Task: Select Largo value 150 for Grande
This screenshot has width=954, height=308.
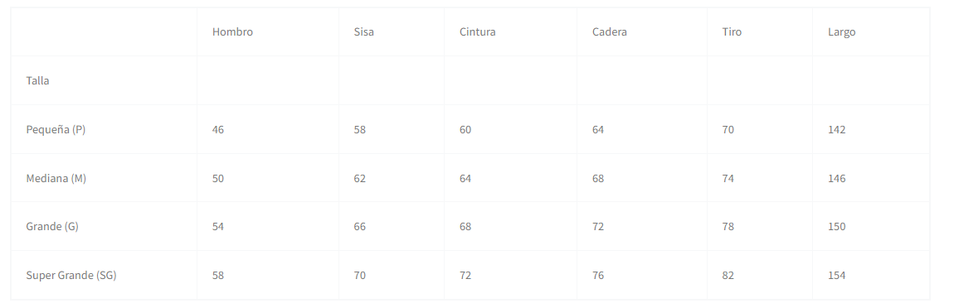Action: [836, 227]
